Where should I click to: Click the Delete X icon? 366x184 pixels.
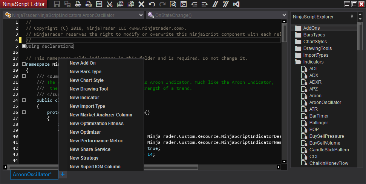click(141, 4)
